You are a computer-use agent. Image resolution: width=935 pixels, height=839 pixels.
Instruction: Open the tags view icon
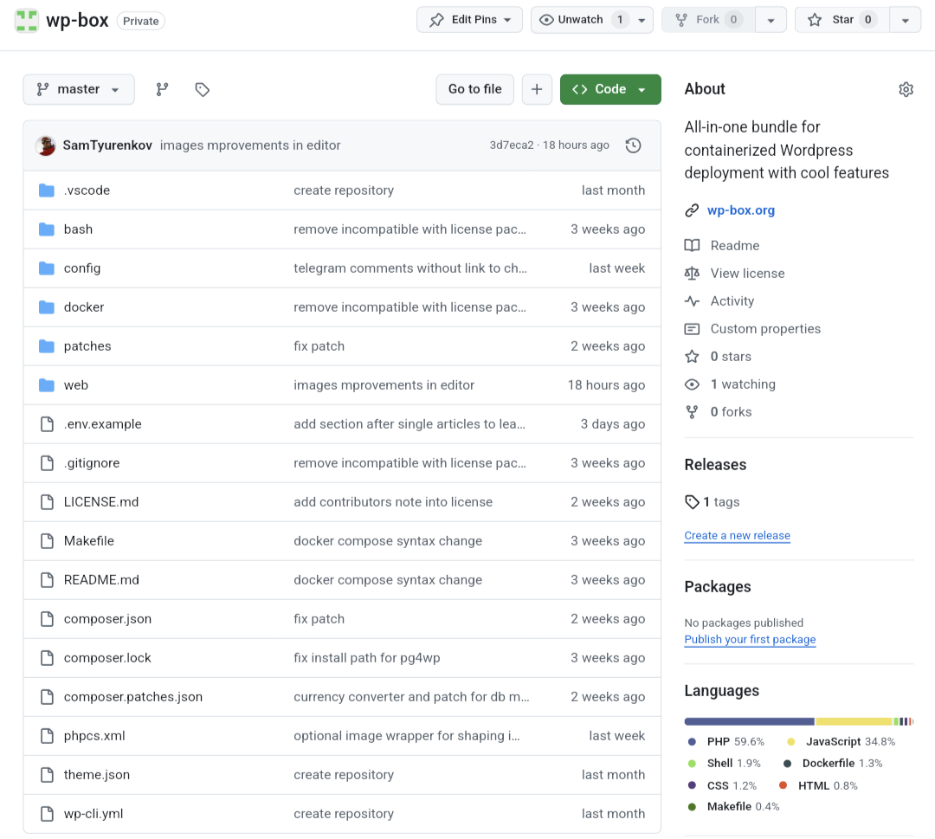[202, 89]
